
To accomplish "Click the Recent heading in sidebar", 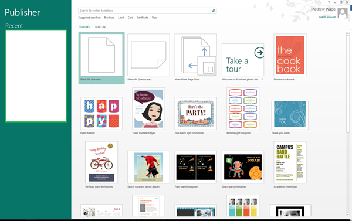I will [x=14, y=26].
